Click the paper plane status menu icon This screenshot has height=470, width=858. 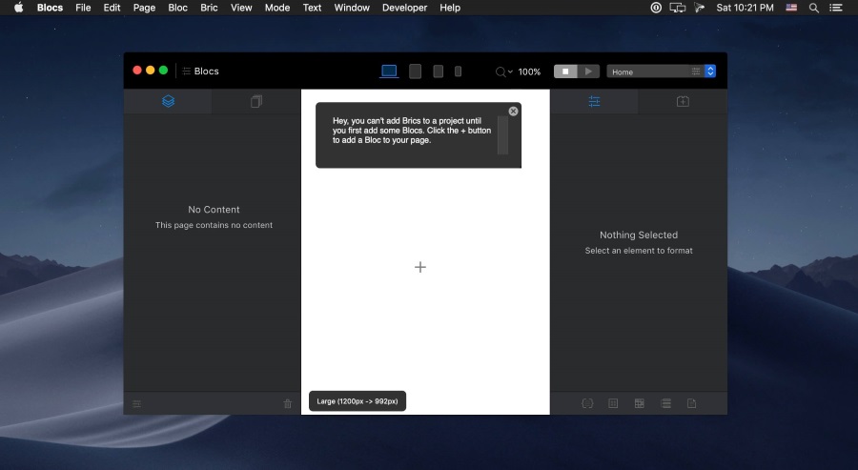[x=700, y=8]
